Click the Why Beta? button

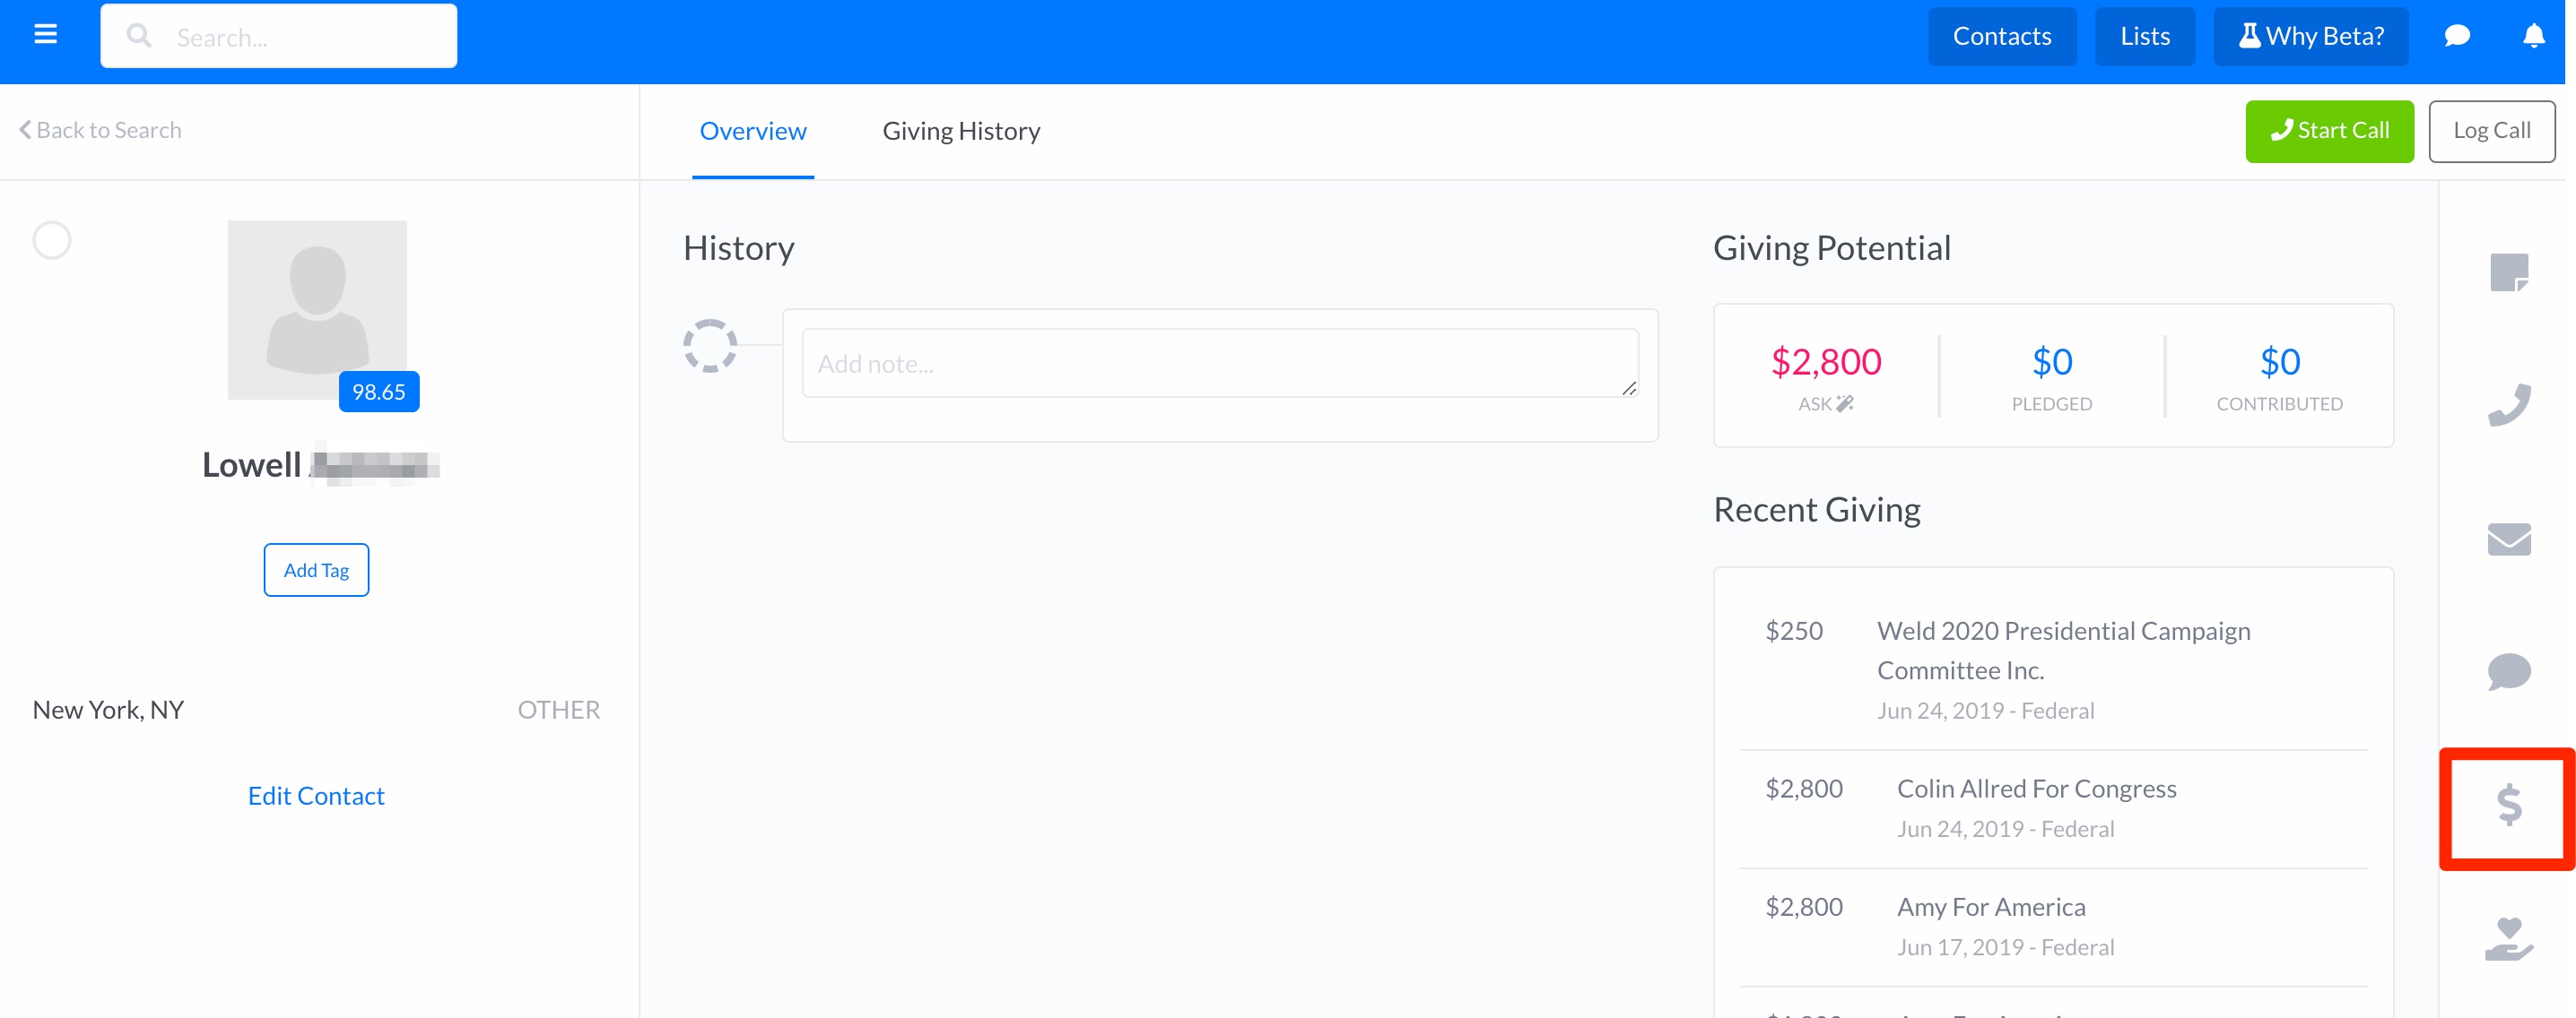point(2310,36)
